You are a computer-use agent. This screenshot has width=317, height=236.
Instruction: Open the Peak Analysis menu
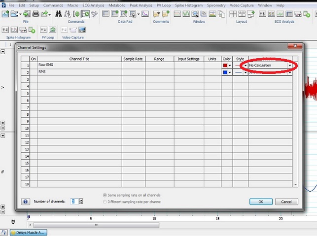[141, 5]
